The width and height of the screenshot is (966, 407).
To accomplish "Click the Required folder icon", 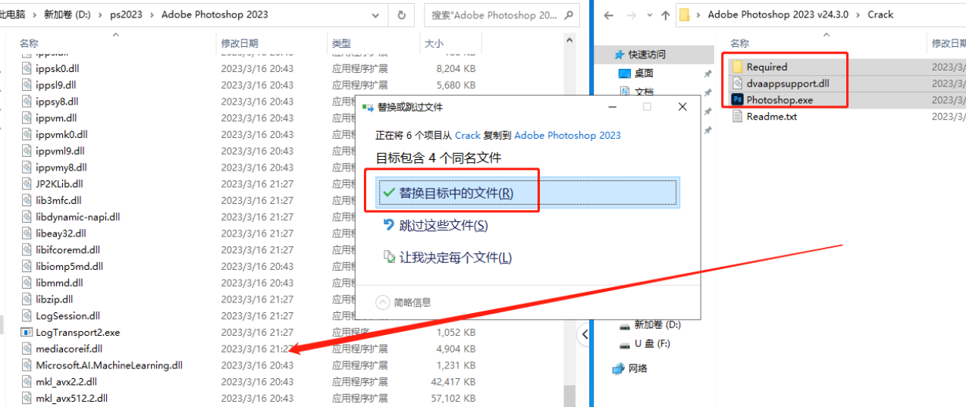I will click(x=737, y=67).
